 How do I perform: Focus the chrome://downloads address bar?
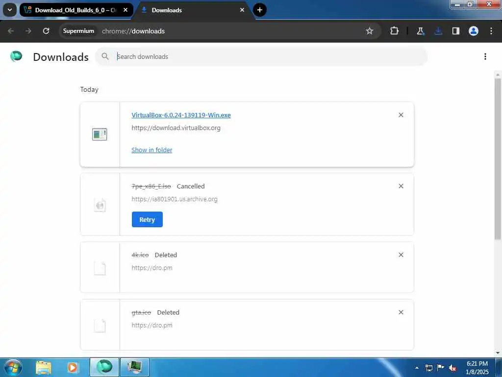tap(133, 31)
